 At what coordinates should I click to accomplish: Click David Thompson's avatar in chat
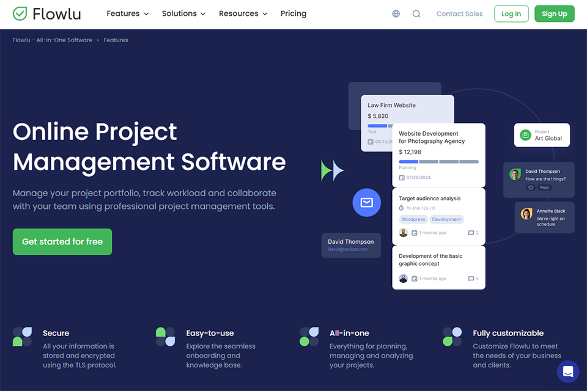click(x=515, y=174)
